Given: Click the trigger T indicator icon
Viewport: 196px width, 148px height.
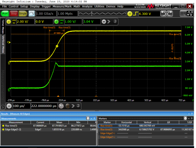Looking at the screenshot, I should (x=130, y=14).
